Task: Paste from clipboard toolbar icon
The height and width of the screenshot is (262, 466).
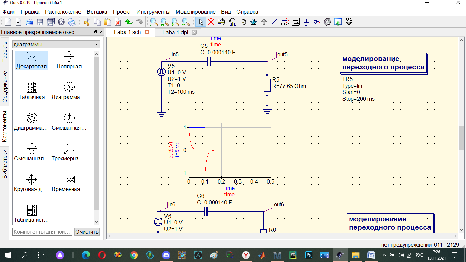Action: click(107, 22)
